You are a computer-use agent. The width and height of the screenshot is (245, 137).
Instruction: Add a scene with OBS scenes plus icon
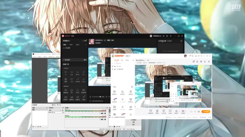tap(33, 127)
